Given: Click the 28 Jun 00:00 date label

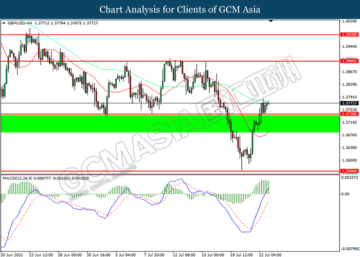Looking at the screenshot, I should tap(70, 255).
